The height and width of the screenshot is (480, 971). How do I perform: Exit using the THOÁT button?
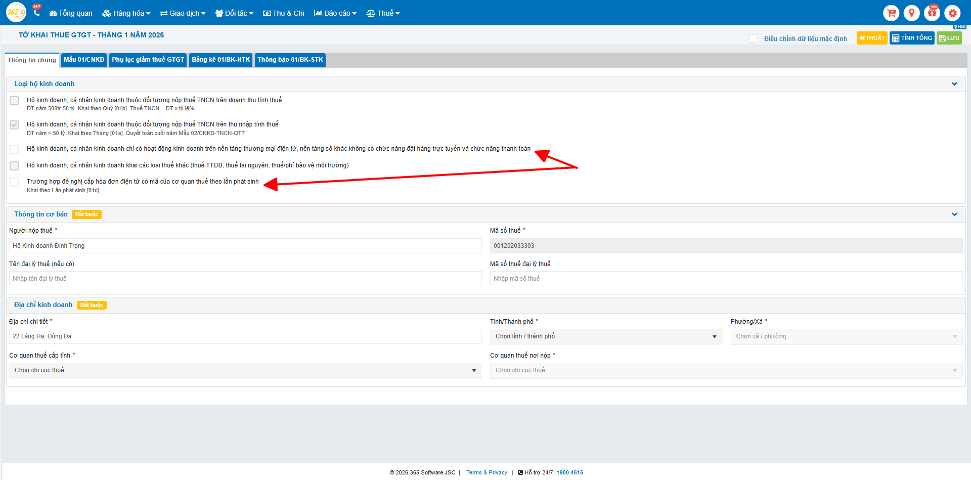(x=871, y=38)
